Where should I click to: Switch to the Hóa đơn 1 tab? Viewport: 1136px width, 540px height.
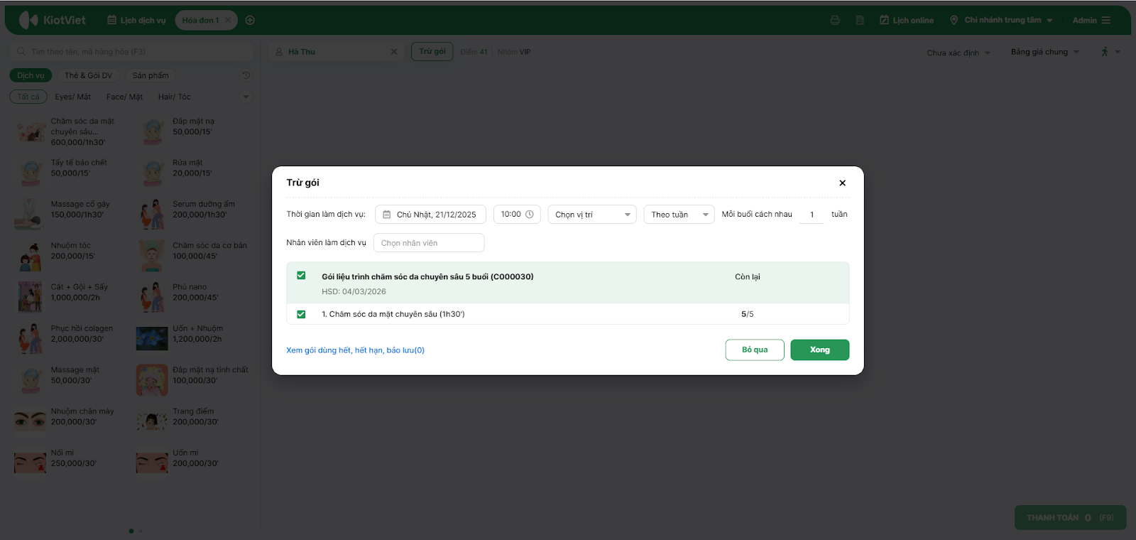200,21
